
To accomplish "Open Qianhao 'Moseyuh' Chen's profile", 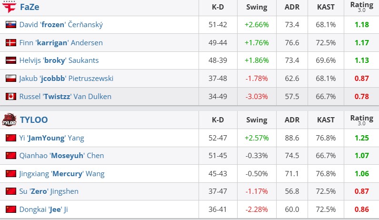I will click(x=61, y=156).
